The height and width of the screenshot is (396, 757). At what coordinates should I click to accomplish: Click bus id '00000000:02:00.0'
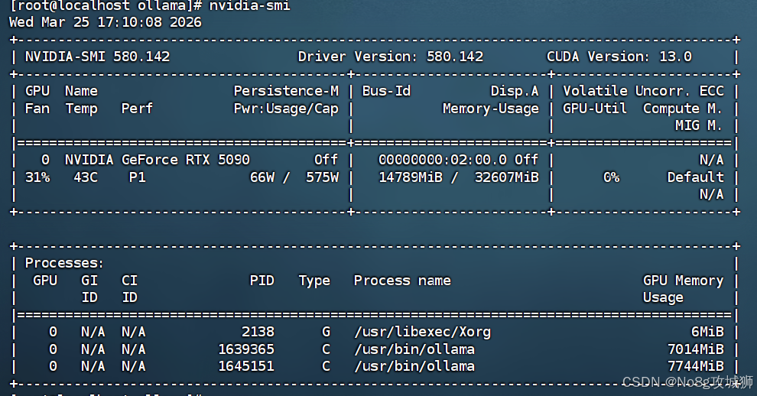(442, 160)
